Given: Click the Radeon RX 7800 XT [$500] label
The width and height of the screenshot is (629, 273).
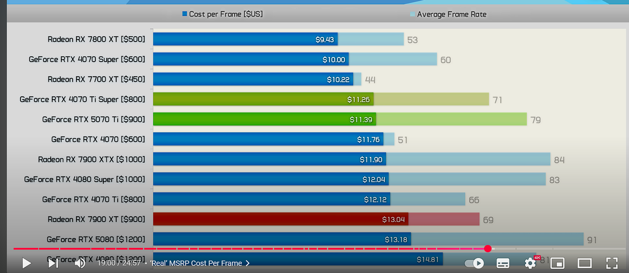Looking at the screenshot, I should tap(97, 39).
